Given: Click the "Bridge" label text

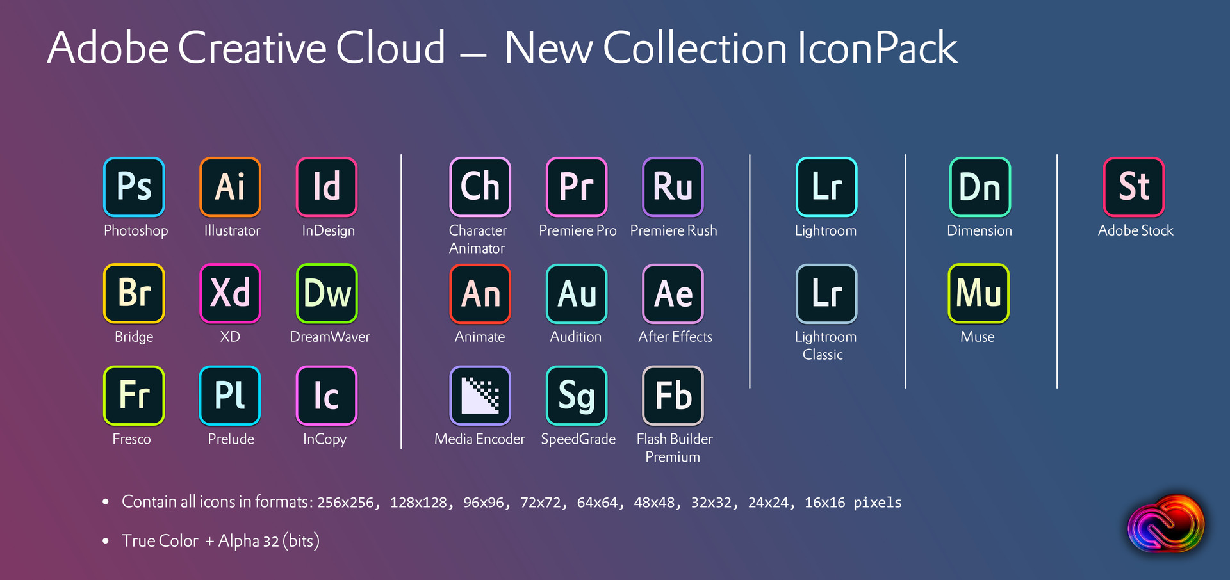Looking at the screenshot, I should (134, 337).
